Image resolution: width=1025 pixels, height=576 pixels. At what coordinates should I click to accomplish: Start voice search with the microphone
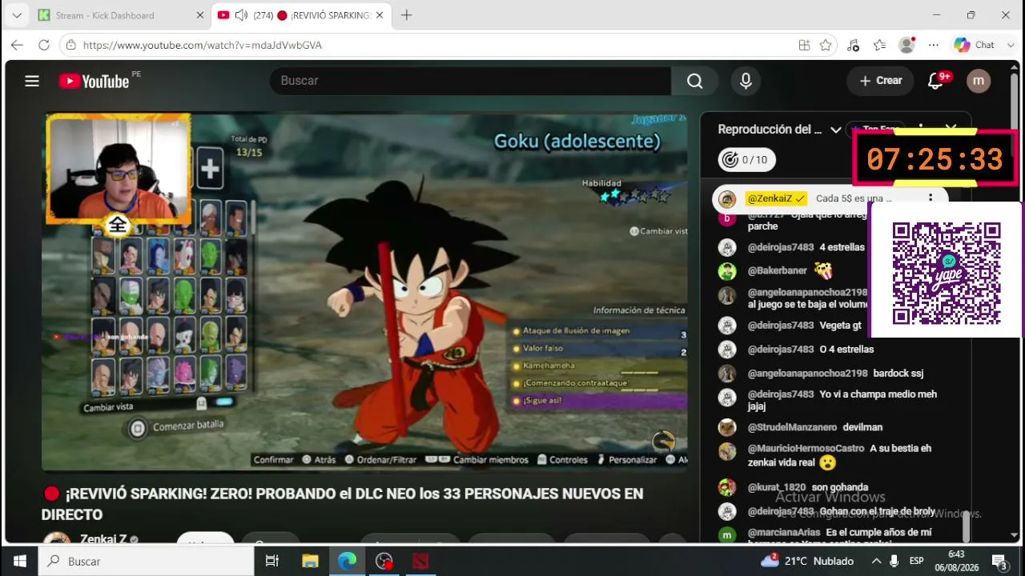click(x=746, y=81)
